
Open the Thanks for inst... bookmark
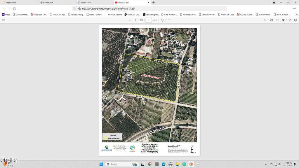tap(58, 15)
